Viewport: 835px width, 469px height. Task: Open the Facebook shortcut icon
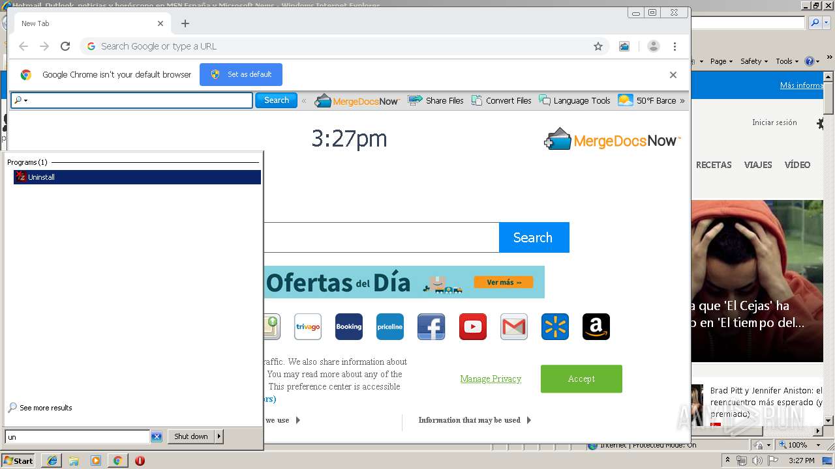(x=431, y=327)
